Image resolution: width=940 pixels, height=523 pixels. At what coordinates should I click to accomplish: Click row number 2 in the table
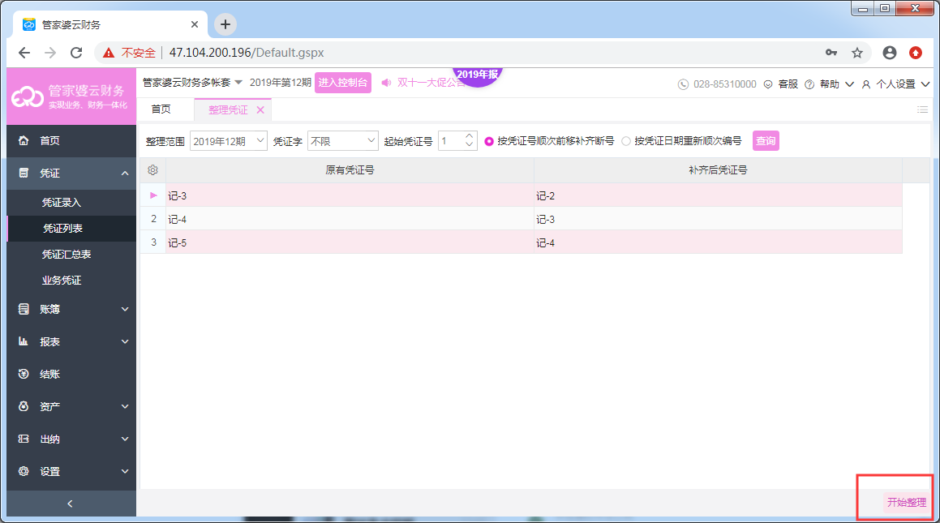pyautogui.click(x=153, y=219)
